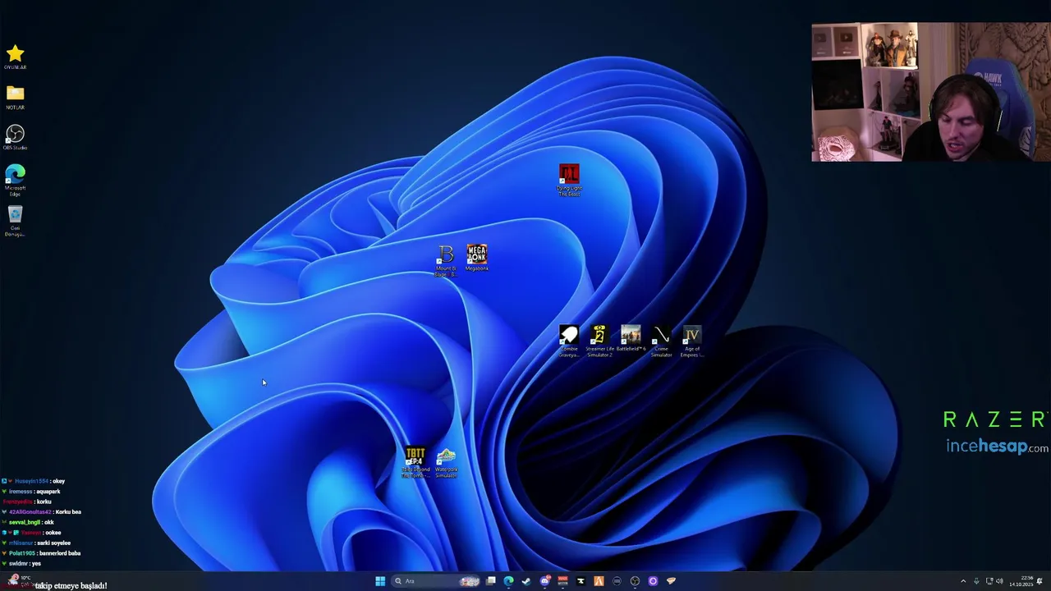Select the OBS Studio desktop shortcut
This screenshot has width=1051, height=591.
[x=15, y=137]
